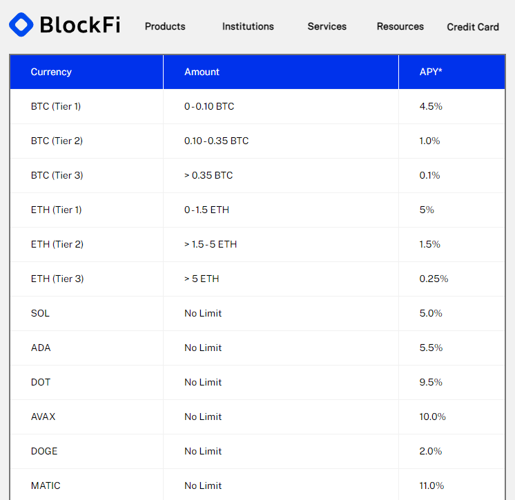The image size is (515, 500).
Task: Click the BlockFi diamond logo icon
Action: pos(21,25)
